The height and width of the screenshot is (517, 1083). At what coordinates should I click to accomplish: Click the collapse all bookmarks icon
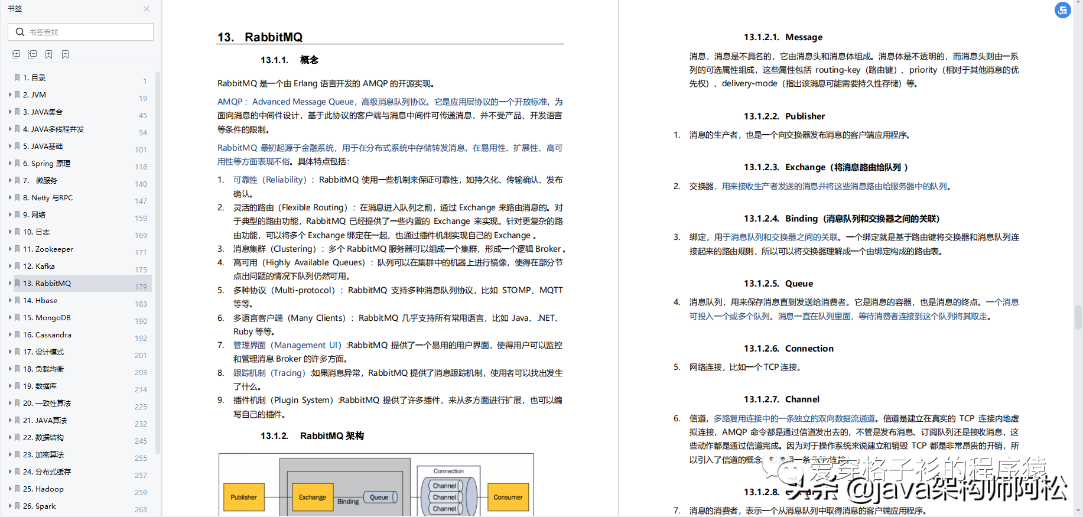[x=32, y=54]
